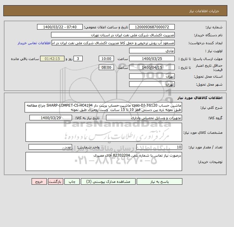Click the اولویت نیاز field عادي

(x=152, y=51)
